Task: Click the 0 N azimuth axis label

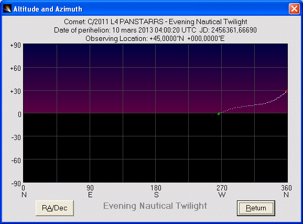Action: 24,191
